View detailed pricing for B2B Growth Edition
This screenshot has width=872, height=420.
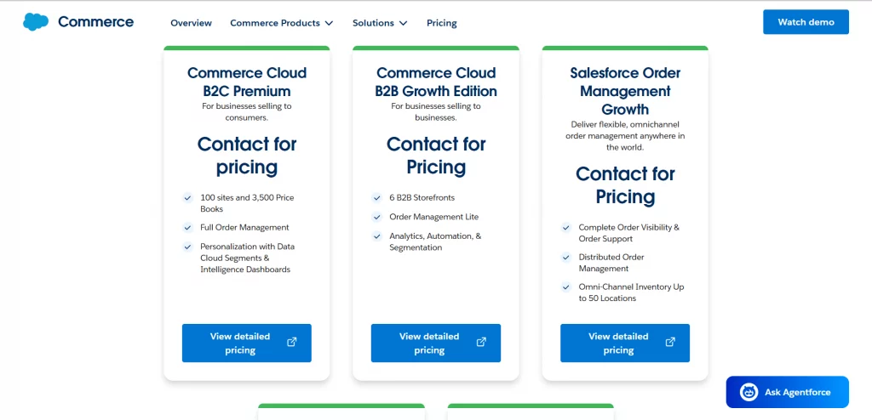[x=435, y=343]
